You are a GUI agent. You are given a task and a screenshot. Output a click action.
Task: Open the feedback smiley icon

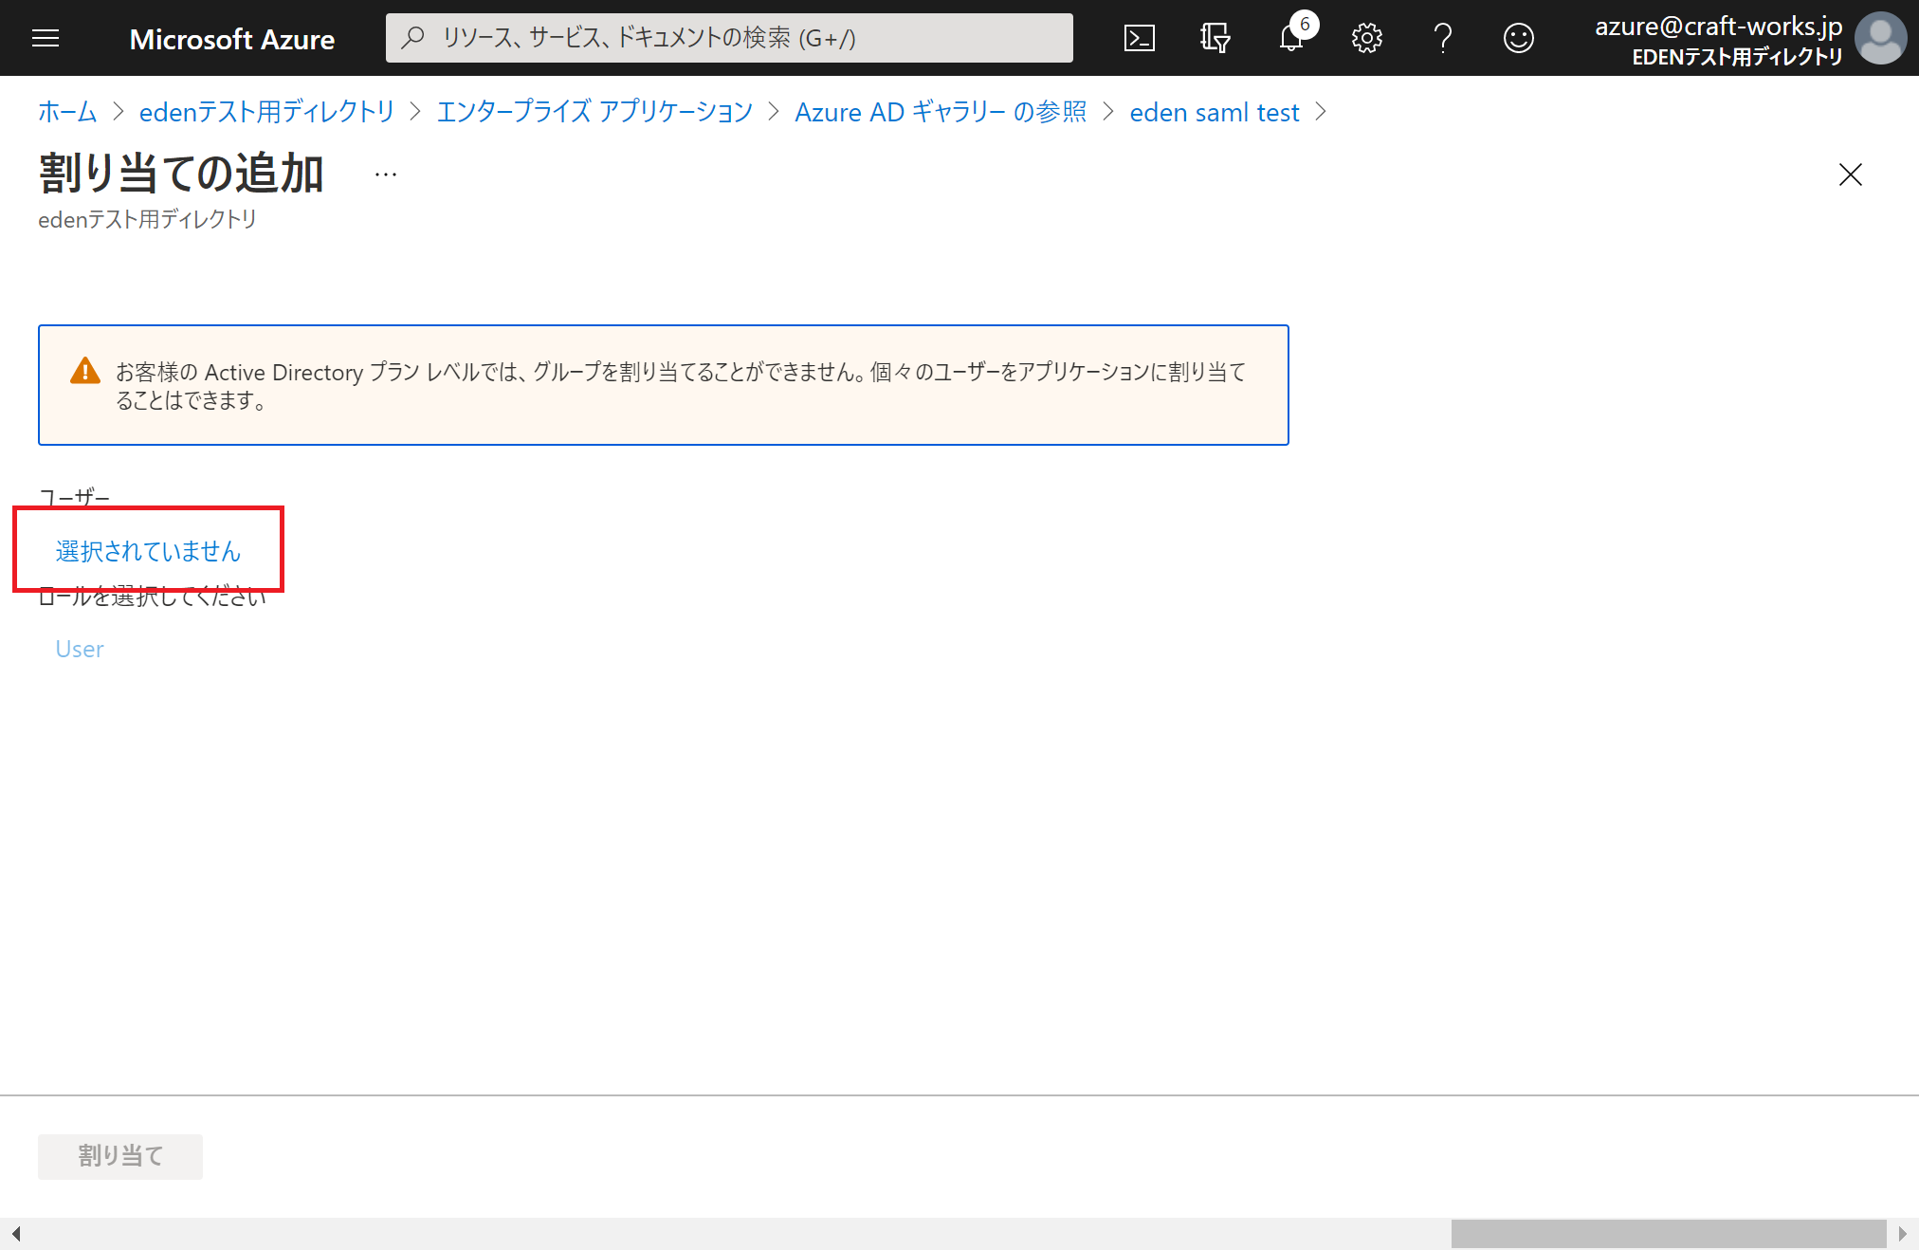(x=1518, y=38)
